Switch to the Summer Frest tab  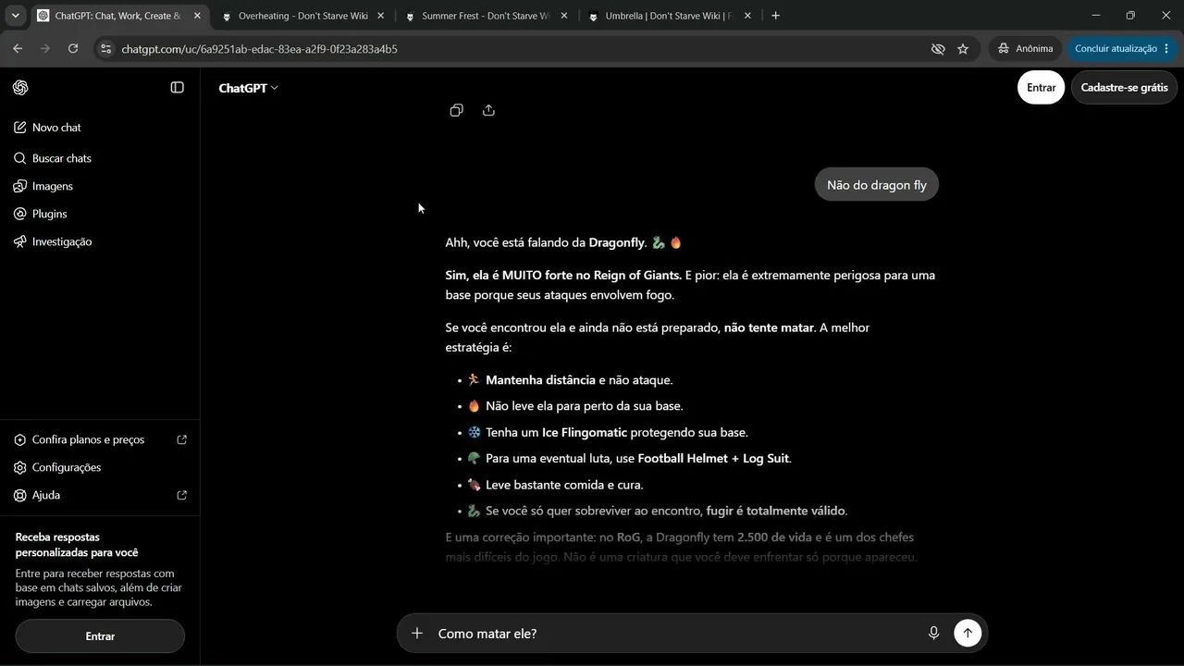486,16
